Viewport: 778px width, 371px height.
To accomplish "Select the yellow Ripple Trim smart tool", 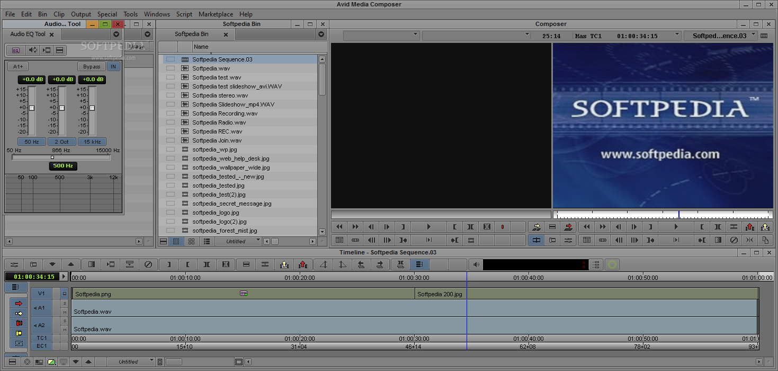I will 19,333.
